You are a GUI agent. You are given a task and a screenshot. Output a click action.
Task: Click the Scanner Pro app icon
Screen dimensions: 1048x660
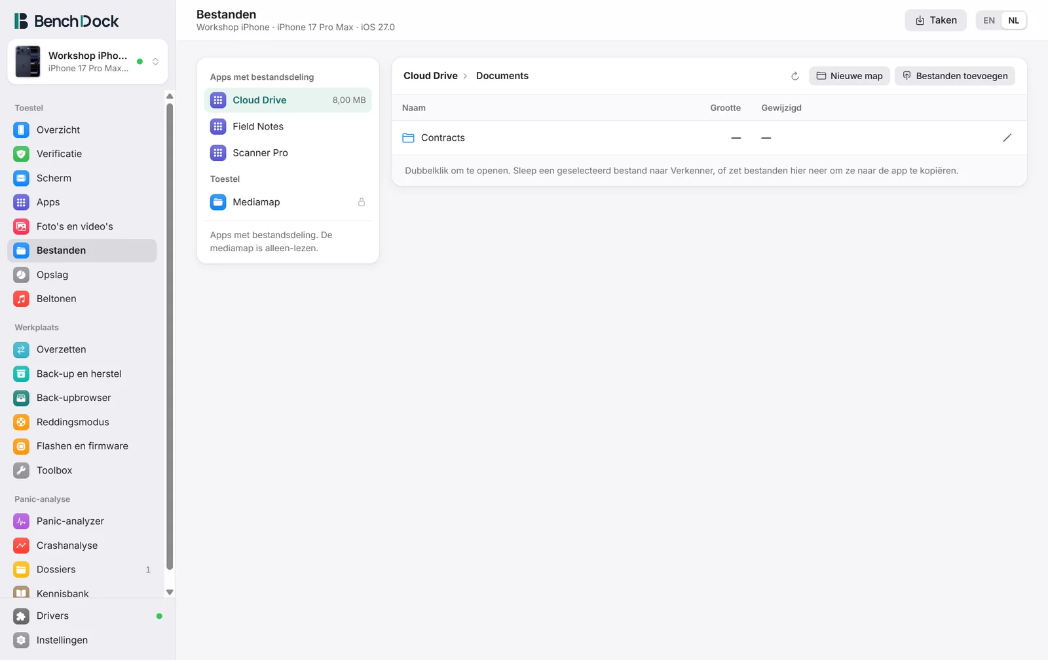(x=218, y=152)
